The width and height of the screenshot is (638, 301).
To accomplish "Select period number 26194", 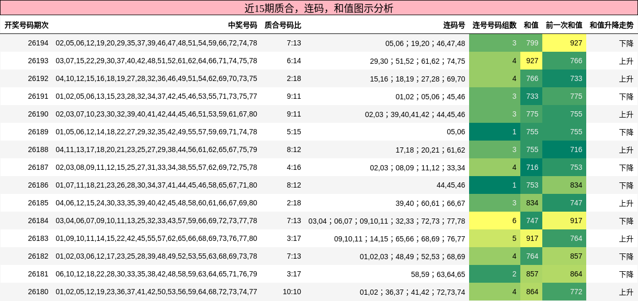I will coord(38,43).
